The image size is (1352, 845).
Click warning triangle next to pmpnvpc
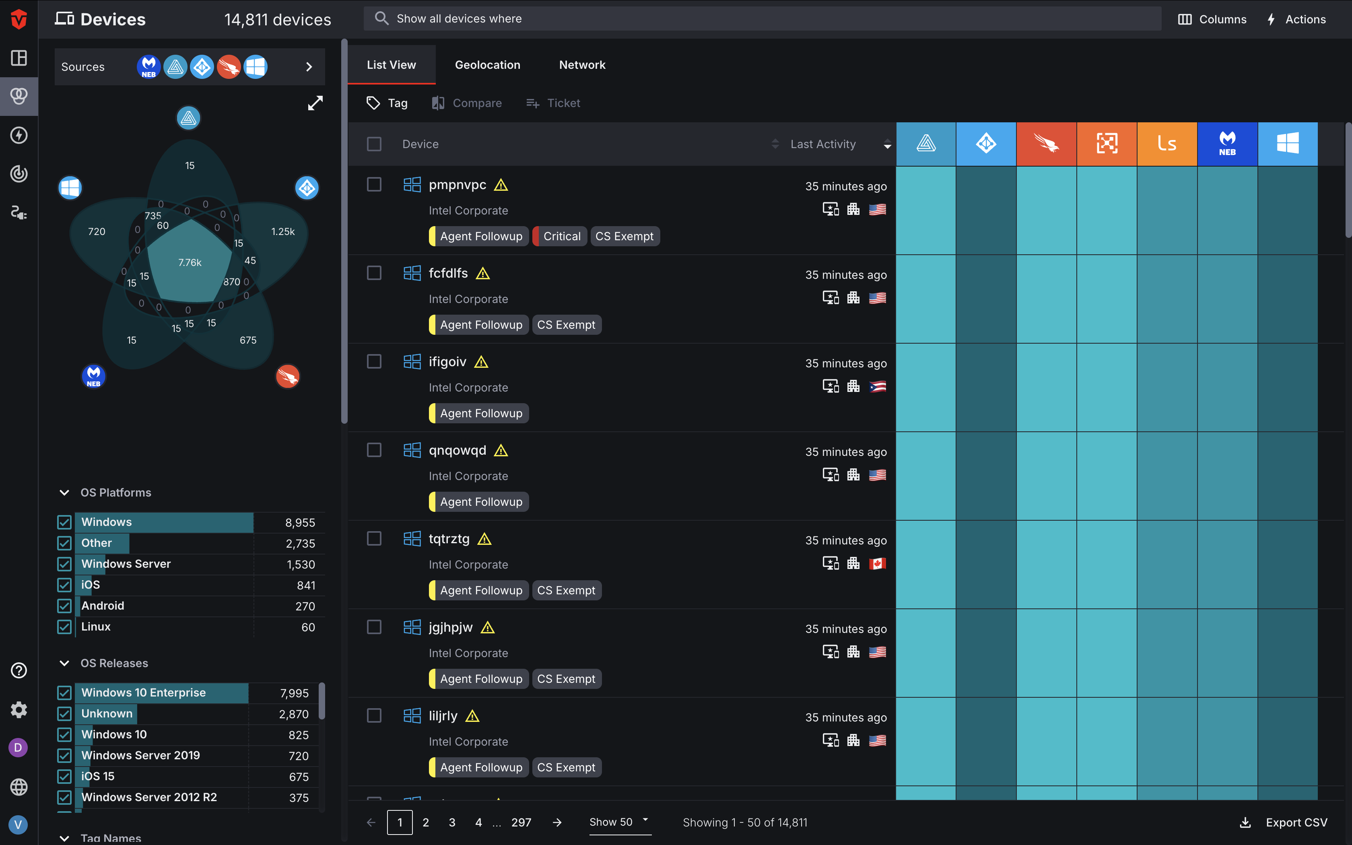tap(501, 185)
